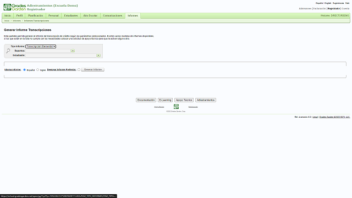Open the Tipo Informe dropdown

[x=41, y=46]
